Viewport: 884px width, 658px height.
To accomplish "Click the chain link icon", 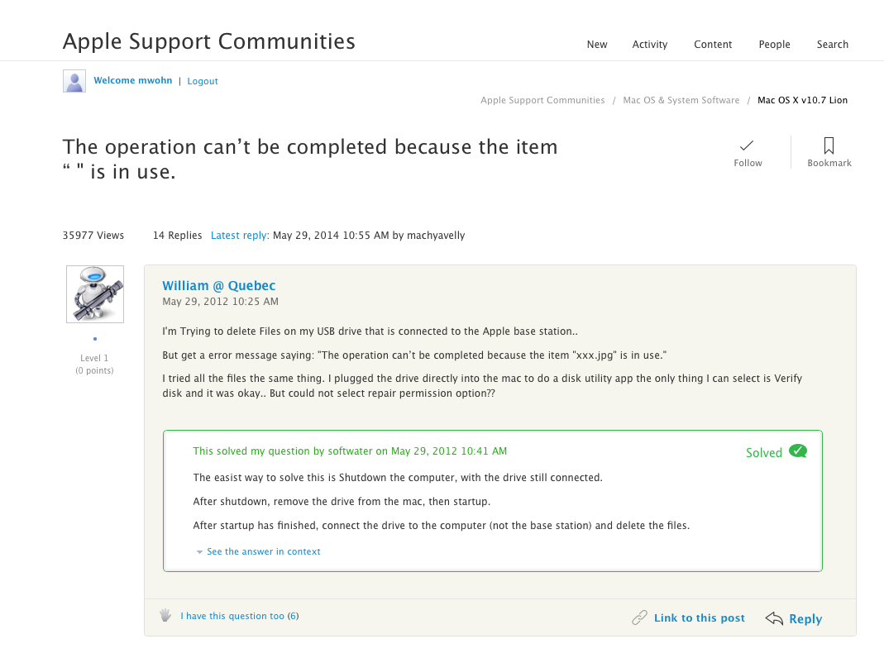I will (x=639, y=617).
